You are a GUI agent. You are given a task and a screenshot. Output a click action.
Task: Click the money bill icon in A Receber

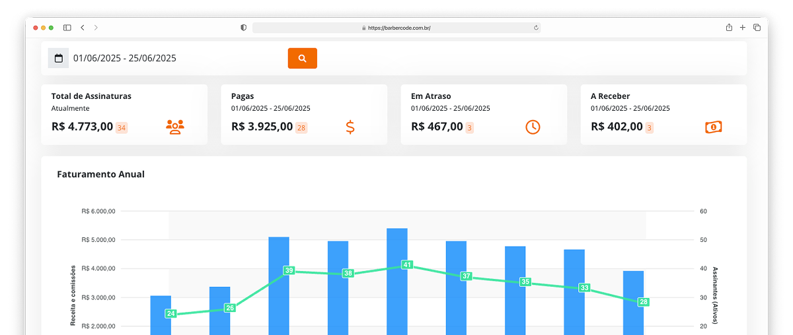[713, 127]
